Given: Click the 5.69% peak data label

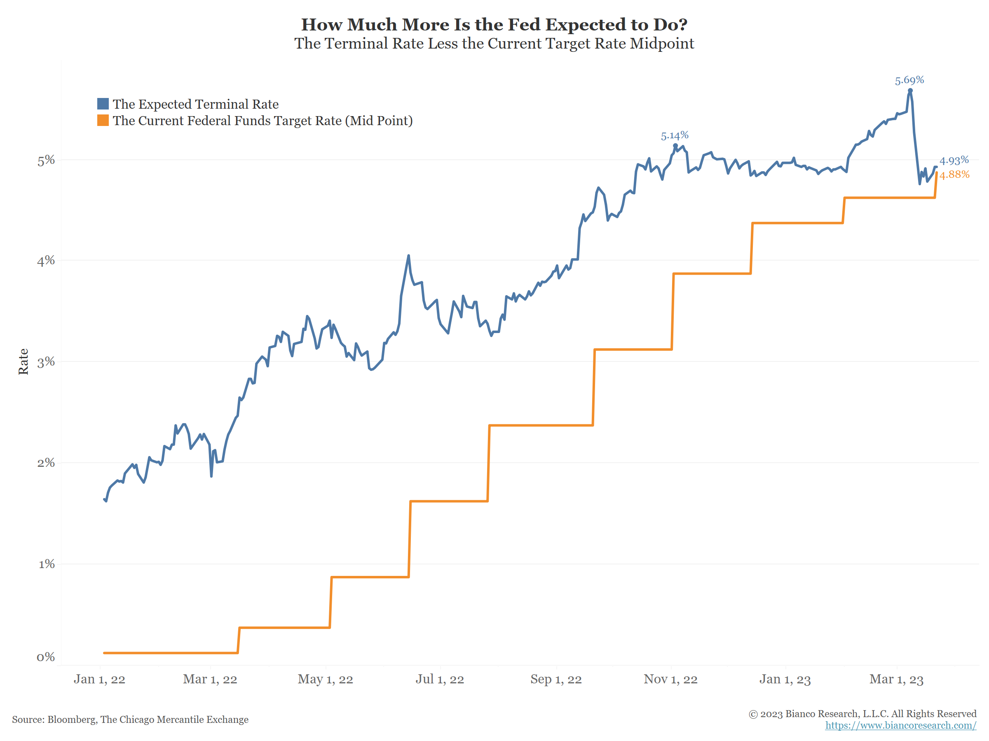Looking at the screenshot, I should [x=909, y=80].
